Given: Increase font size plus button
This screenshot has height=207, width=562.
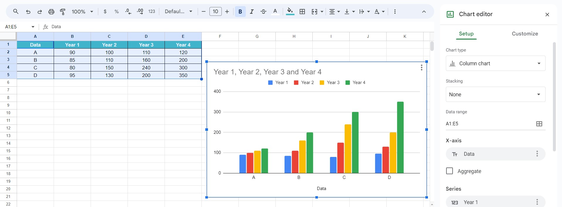Looking at the screenshot, I should 227,12.
